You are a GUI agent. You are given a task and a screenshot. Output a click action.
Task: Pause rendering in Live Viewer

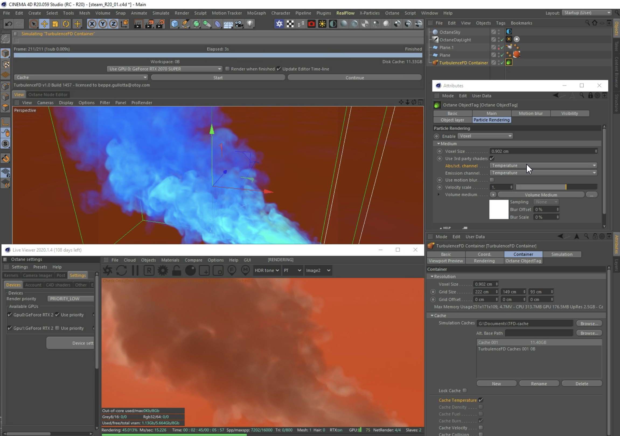[x=135, y=270]
